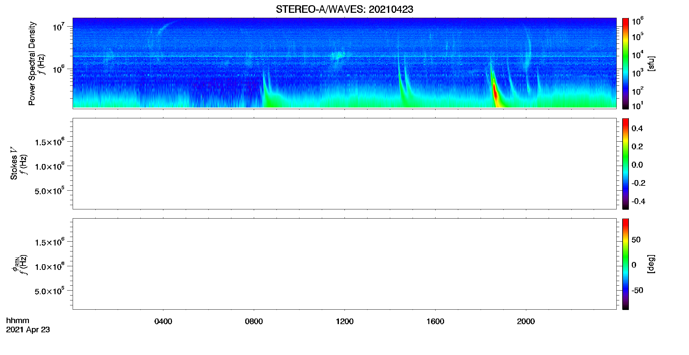Click the 1200 time tick label
Viewport: 689px width, 355px height.
click(344, 321)
